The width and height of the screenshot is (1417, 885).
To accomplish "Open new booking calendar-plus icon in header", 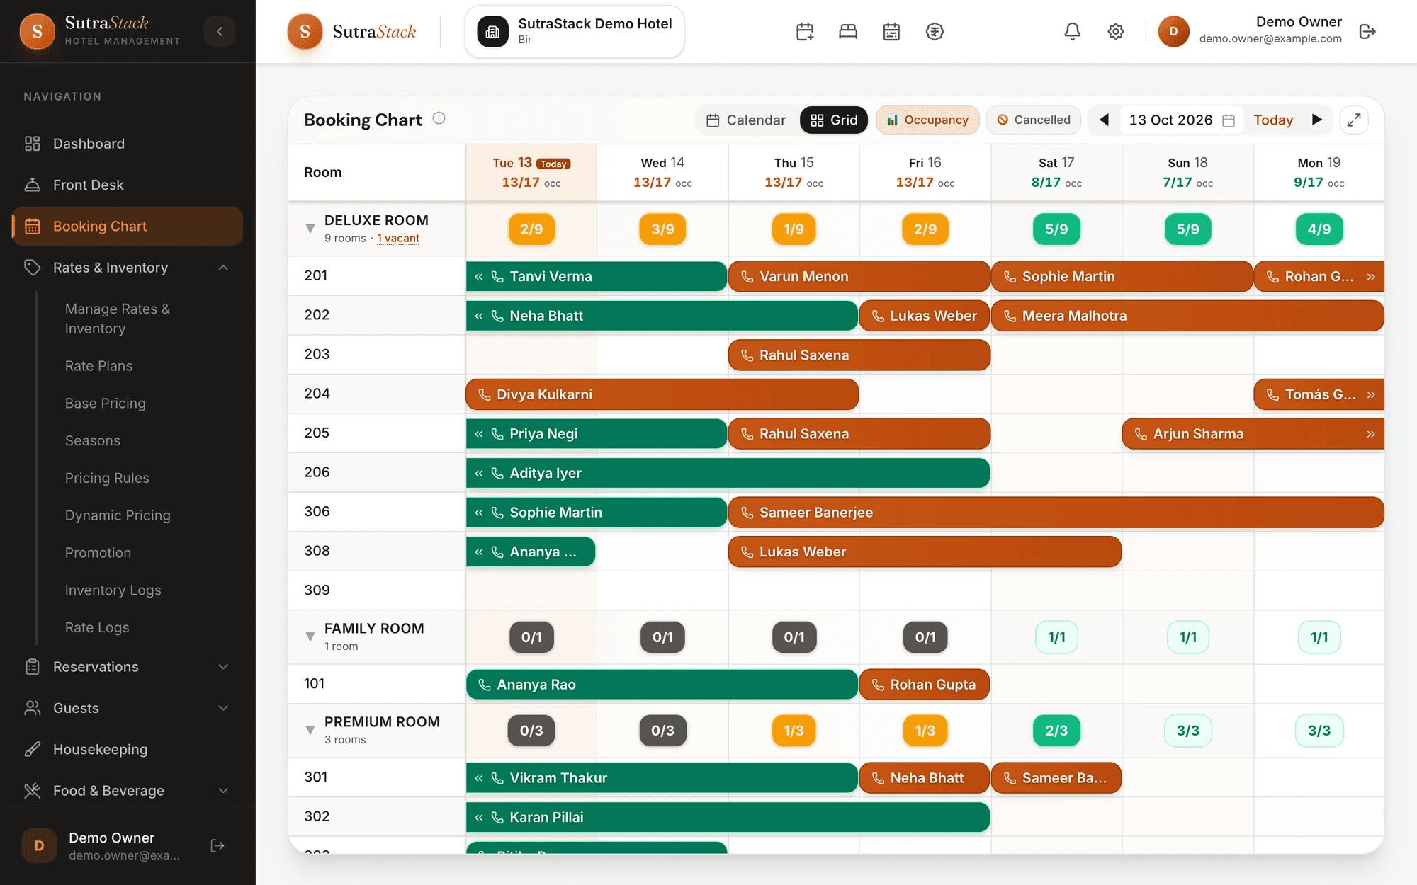I will click(805, 31).
